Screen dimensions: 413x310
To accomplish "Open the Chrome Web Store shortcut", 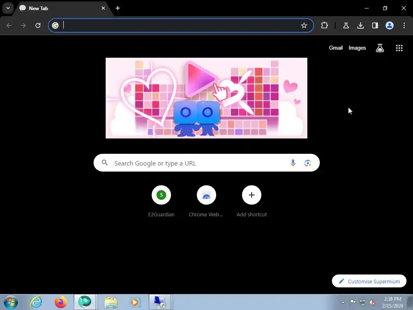I will 206,201.
